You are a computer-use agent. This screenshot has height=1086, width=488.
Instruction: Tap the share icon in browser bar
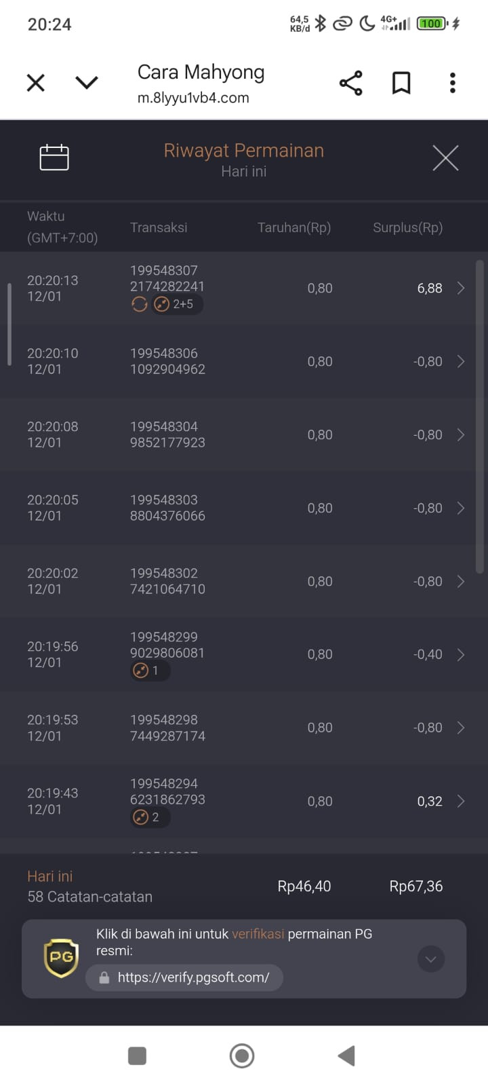(x=350, y=83)
